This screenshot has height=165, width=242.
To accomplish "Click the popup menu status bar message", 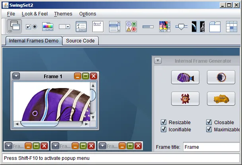I will coord(47,158).
